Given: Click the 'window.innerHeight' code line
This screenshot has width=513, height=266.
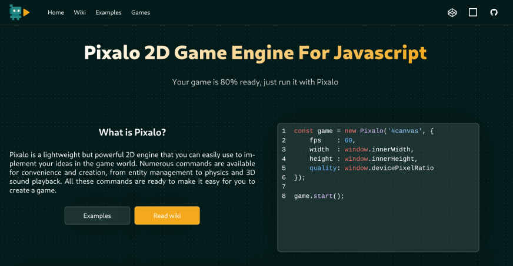Looking at the screenshot, I should click(364, 159).
